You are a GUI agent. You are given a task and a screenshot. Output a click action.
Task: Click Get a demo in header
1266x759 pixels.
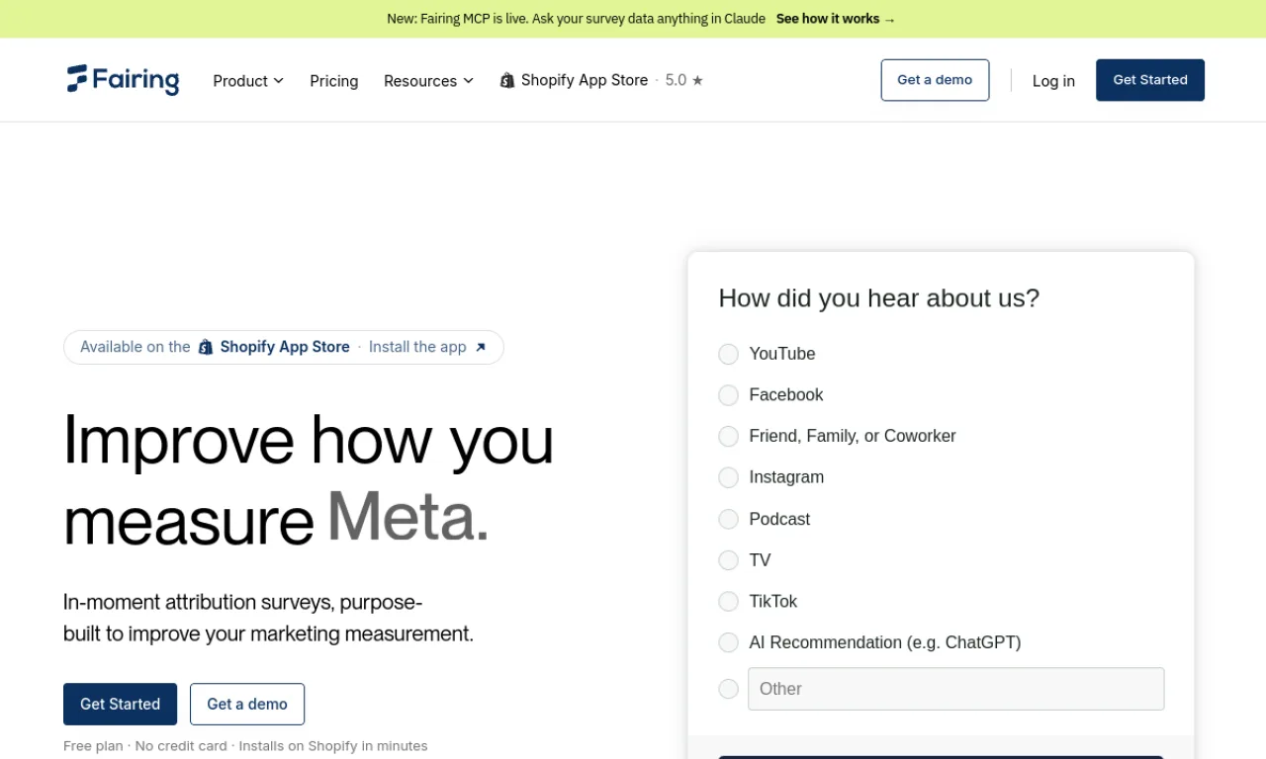pyautogui.click(x=935, y=80)
